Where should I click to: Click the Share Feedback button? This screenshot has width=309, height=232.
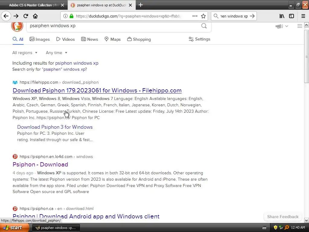click(283, 217)
